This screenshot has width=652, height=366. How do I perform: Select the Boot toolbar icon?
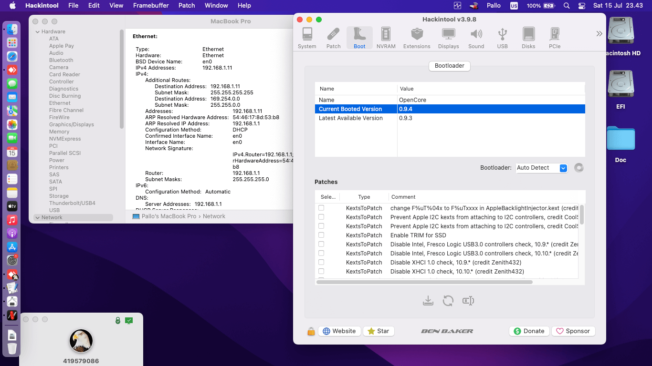coord(359,38)
